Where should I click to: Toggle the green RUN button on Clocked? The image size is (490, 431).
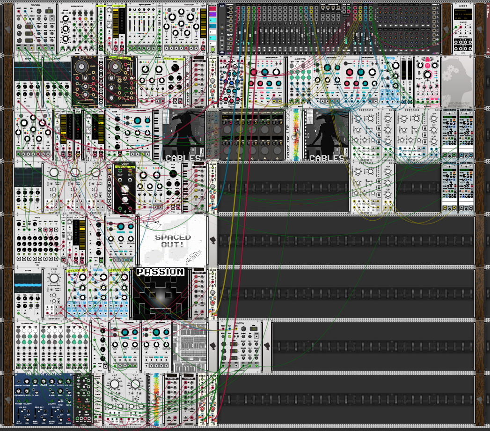point(25,19)
